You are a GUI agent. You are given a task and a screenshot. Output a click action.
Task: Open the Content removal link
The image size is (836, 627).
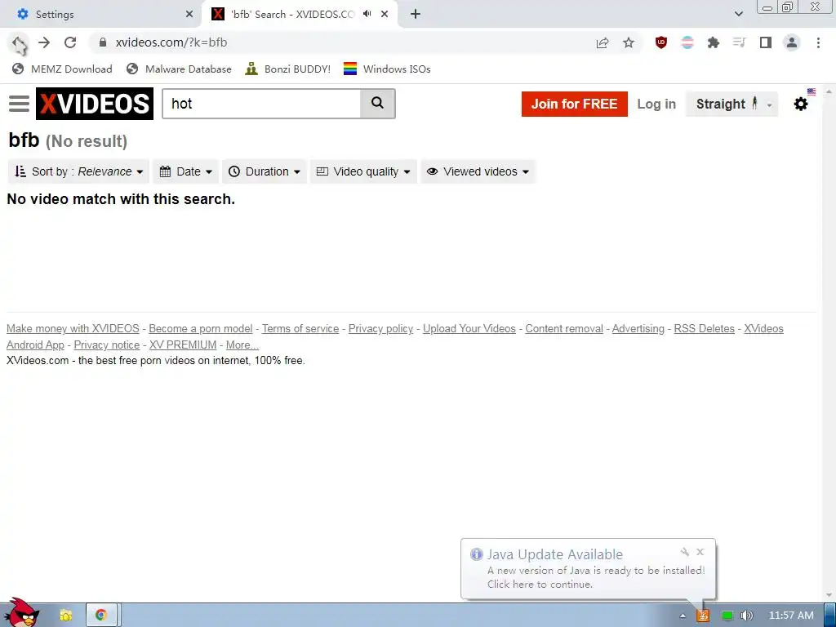click(564, 328)
